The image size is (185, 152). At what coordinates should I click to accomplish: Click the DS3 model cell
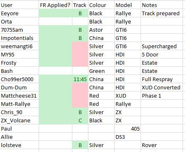(127, 137)
